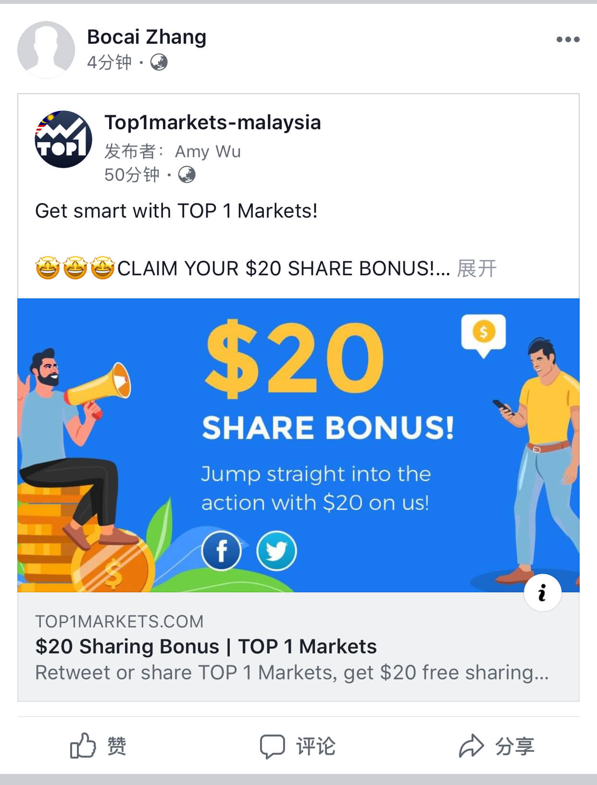
Task: Click the publisher name Amy Wu
Action: (x=208, y=151)
